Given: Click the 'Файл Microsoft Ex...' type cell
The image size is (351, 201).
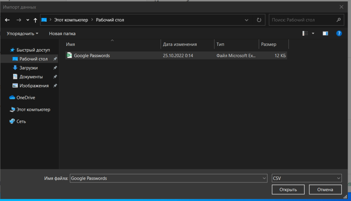Looking at the screenshot, I should pyautogui.click(x=236, y=55).
